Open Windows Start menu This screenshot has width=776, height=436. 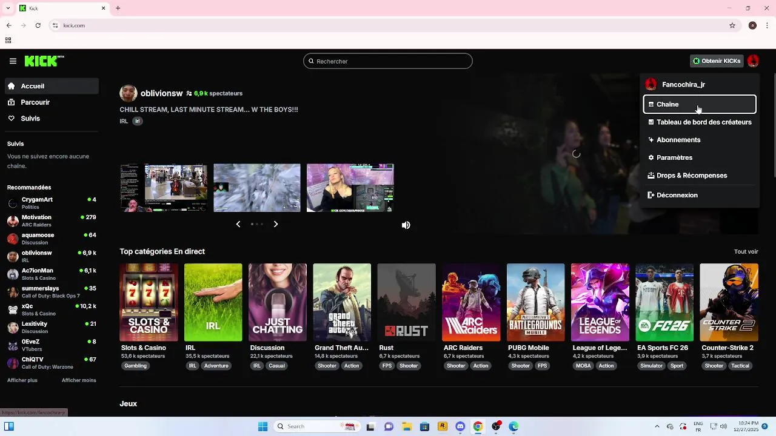coord(263,426)
